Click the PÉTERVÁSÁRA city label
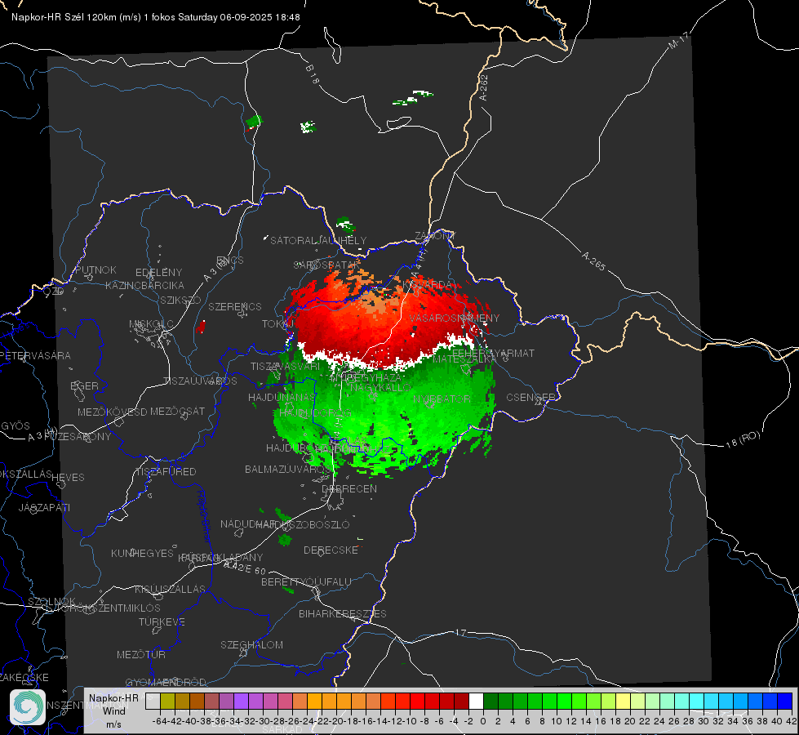The width and height of the screenshot is (799, 735). 35,355
